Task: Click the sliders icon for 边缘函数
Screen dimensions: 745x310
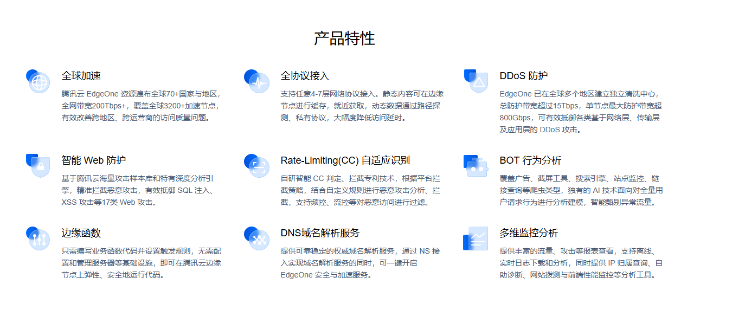Action: [38, 238]
